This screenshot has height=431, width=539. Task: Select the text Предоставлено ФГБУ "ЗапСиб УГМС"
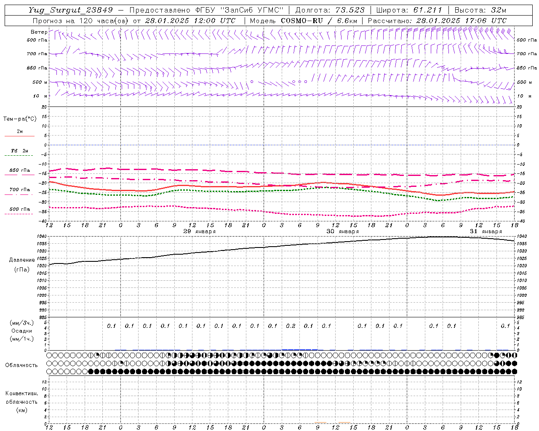click(x=206, y=10)
